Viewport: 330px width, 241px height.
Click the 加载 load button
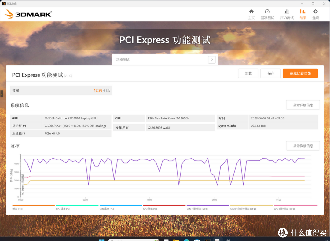tap(248, 73)
